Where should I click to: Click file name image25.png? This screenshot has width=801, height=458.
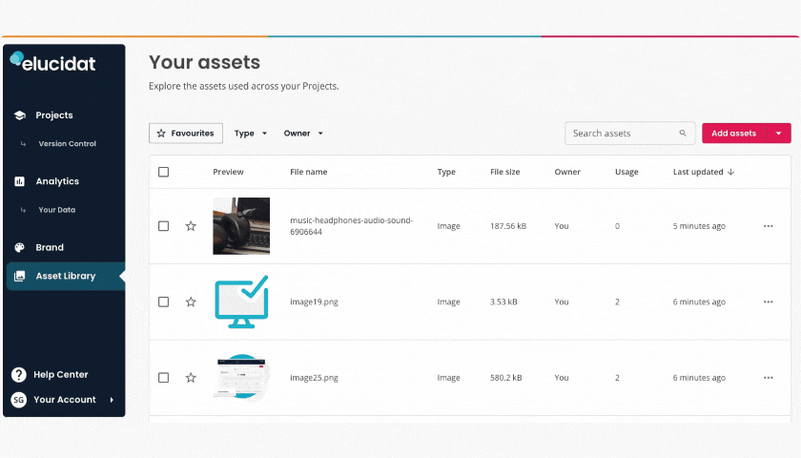(x=314, y=378)
